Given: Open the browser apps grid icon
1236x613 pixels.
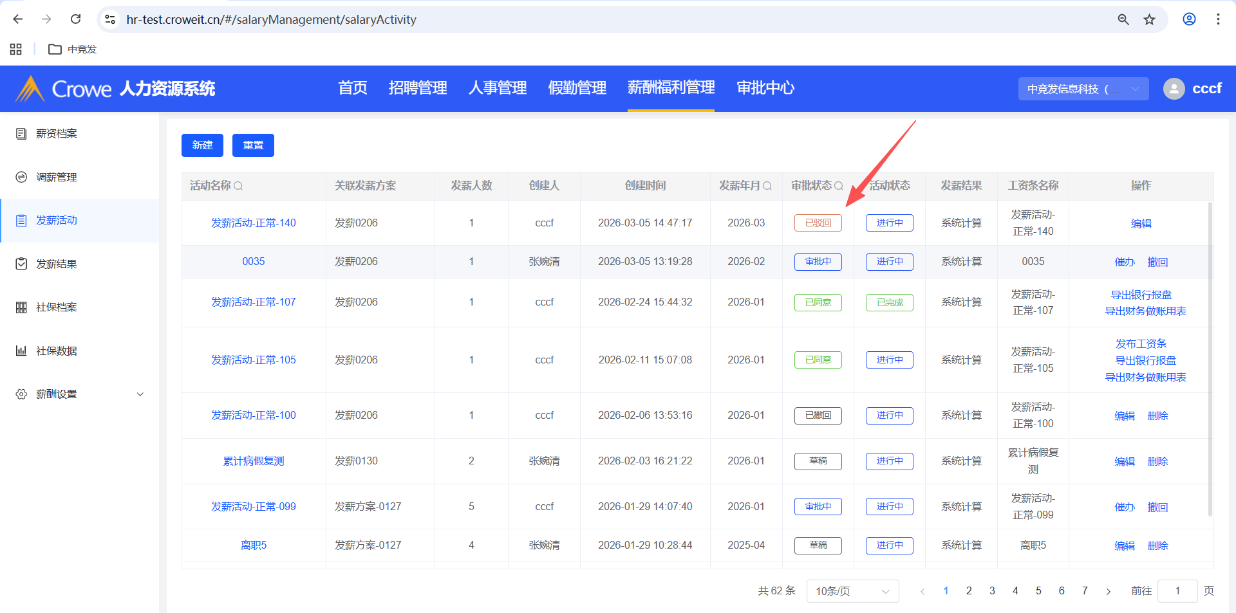Looking at the screenshot, I should click(x=16, y=50).
